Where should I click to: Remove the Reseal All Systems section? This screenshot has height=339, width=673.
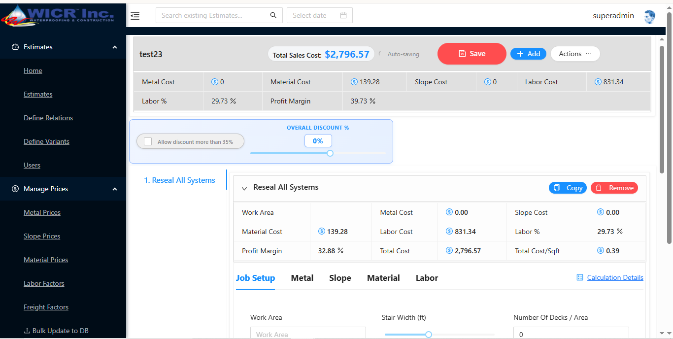[x=614, y=188]
